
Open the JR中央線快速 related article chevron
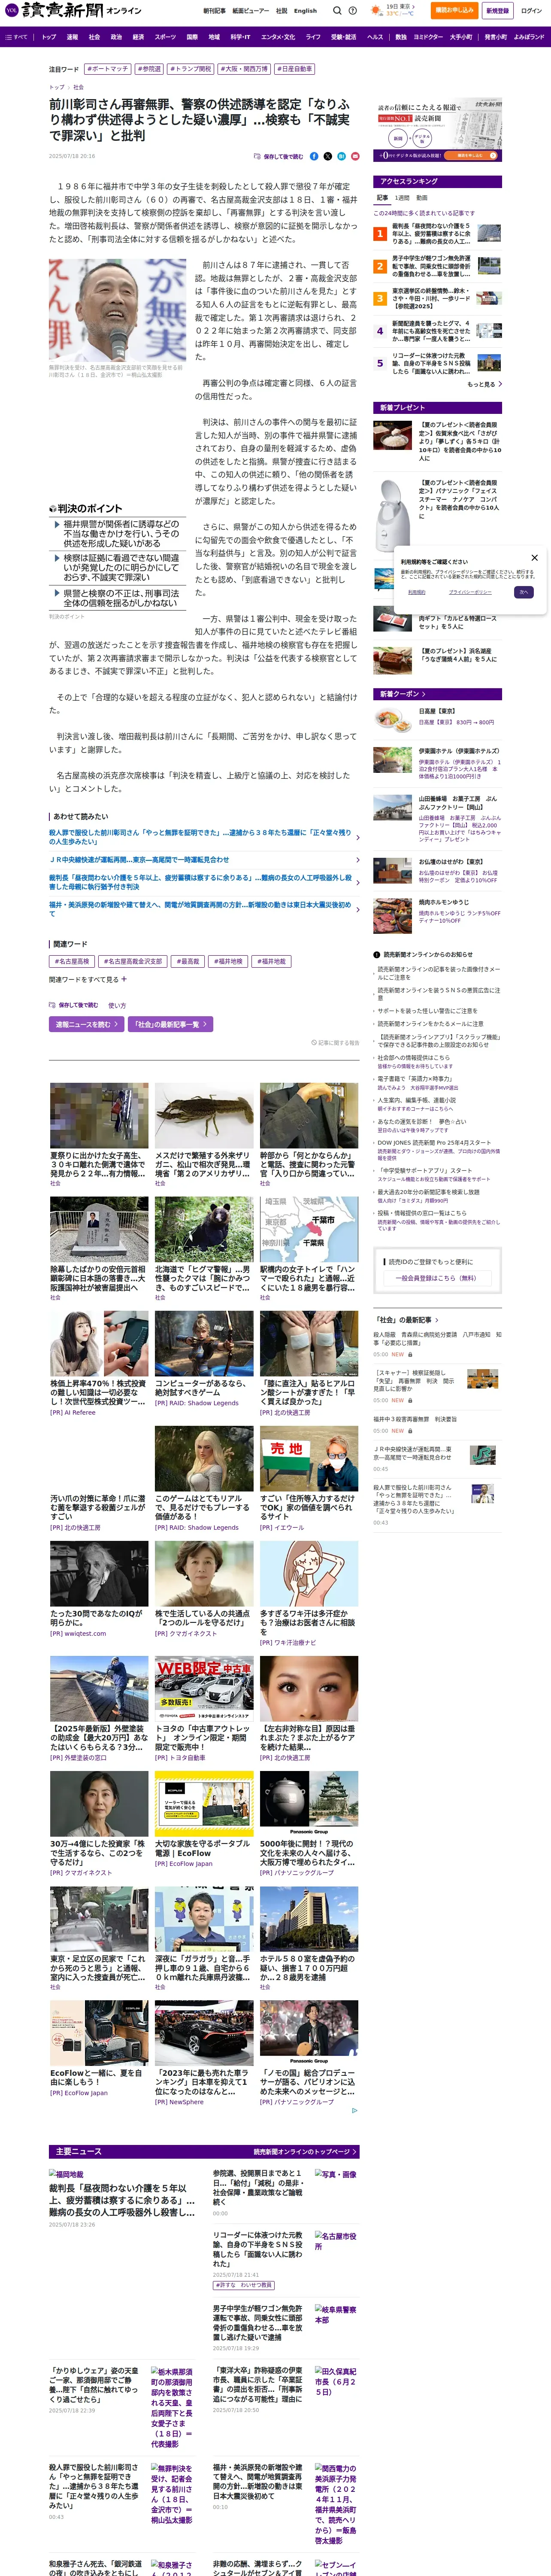click(x=357, y=860)
